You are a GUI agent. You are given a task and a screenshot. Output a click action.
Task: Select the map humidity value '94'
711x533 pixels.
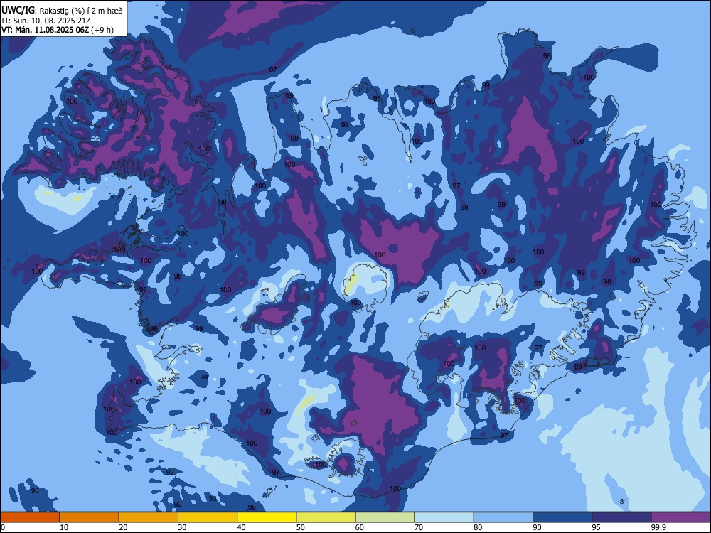pos(205,377)
